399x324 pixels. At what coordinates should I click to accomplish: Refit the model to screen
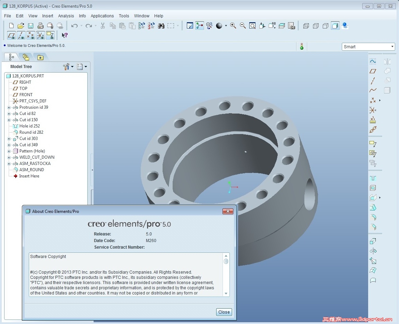click(252, 25)
